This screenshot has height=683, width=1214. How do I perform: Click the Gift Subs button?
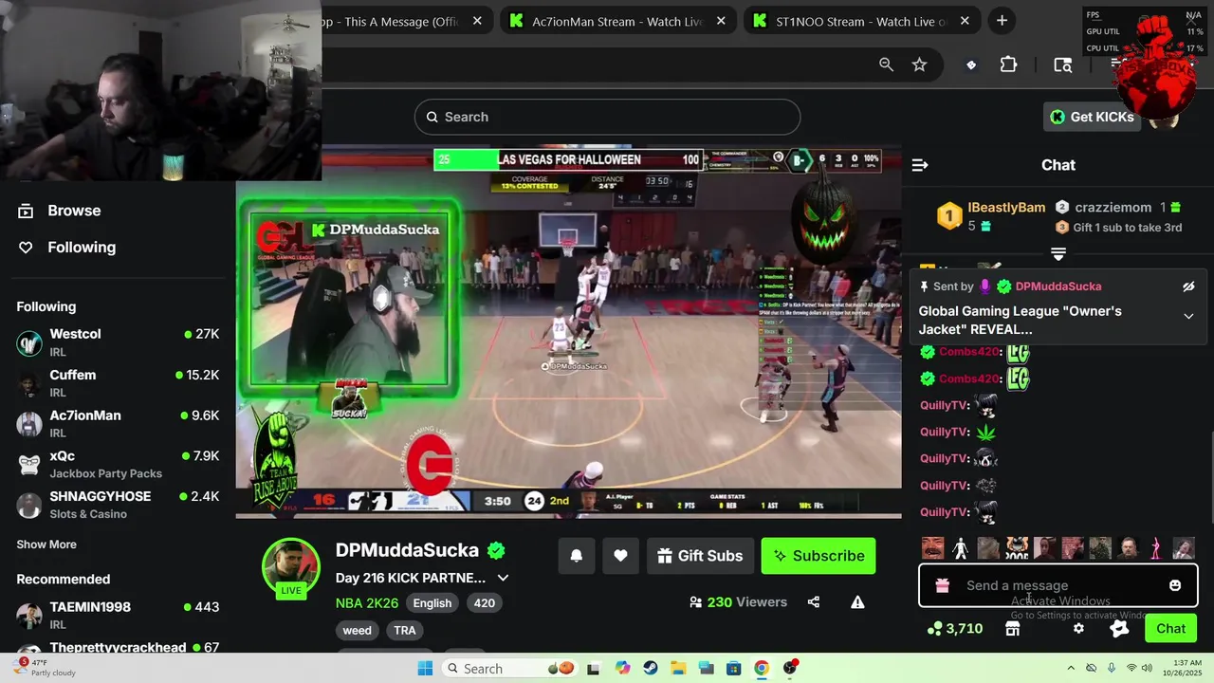click(x=700, y=556)
